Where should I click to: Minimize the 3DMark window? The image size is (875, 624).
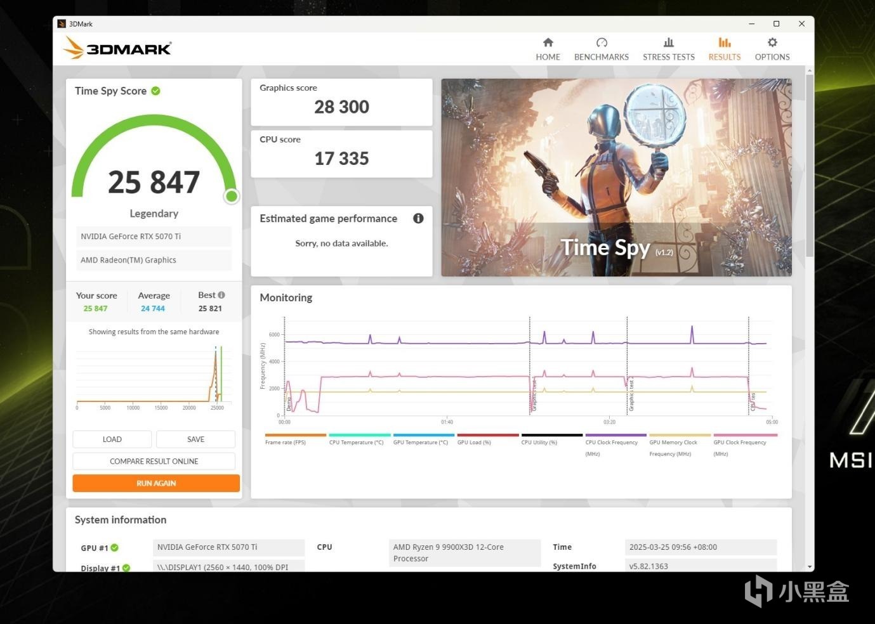click(752, 24)
